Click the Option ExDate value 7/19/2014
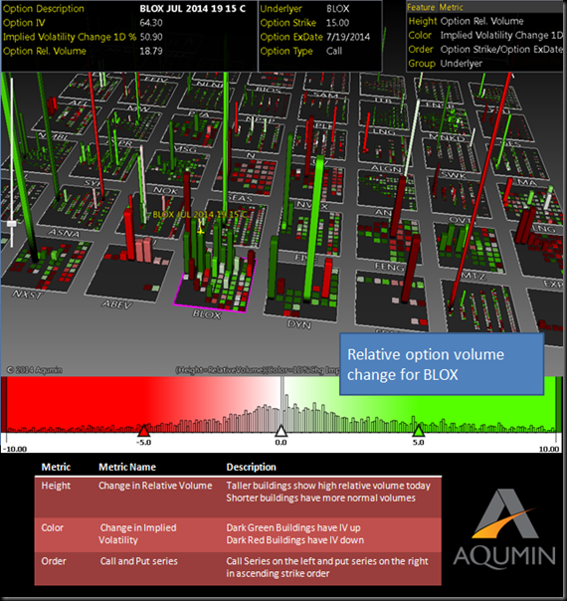The image size is (567, 601). [x=348, y=37]
